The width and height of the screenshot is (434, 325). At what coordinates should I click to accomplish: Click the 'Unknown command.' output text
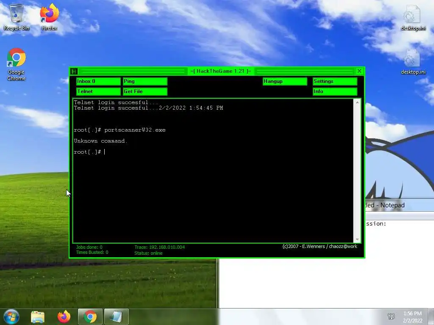[100, 141]
